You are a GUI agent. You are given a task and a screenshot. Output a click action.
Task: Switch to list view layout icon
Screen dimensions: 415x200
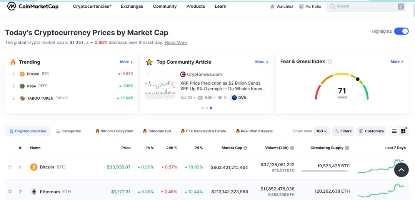tap(394, 131)
